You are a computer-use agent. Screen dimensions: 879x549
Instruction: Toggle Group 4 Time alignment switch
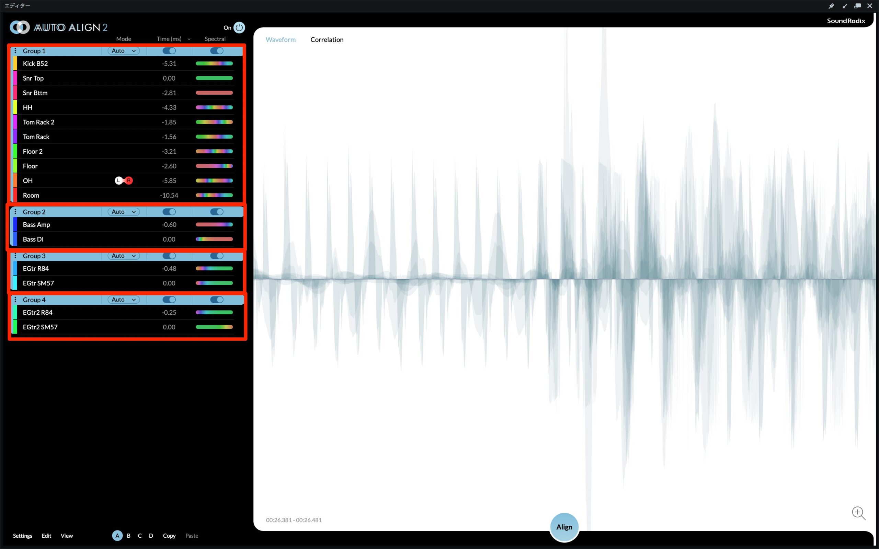coord(169,300)
